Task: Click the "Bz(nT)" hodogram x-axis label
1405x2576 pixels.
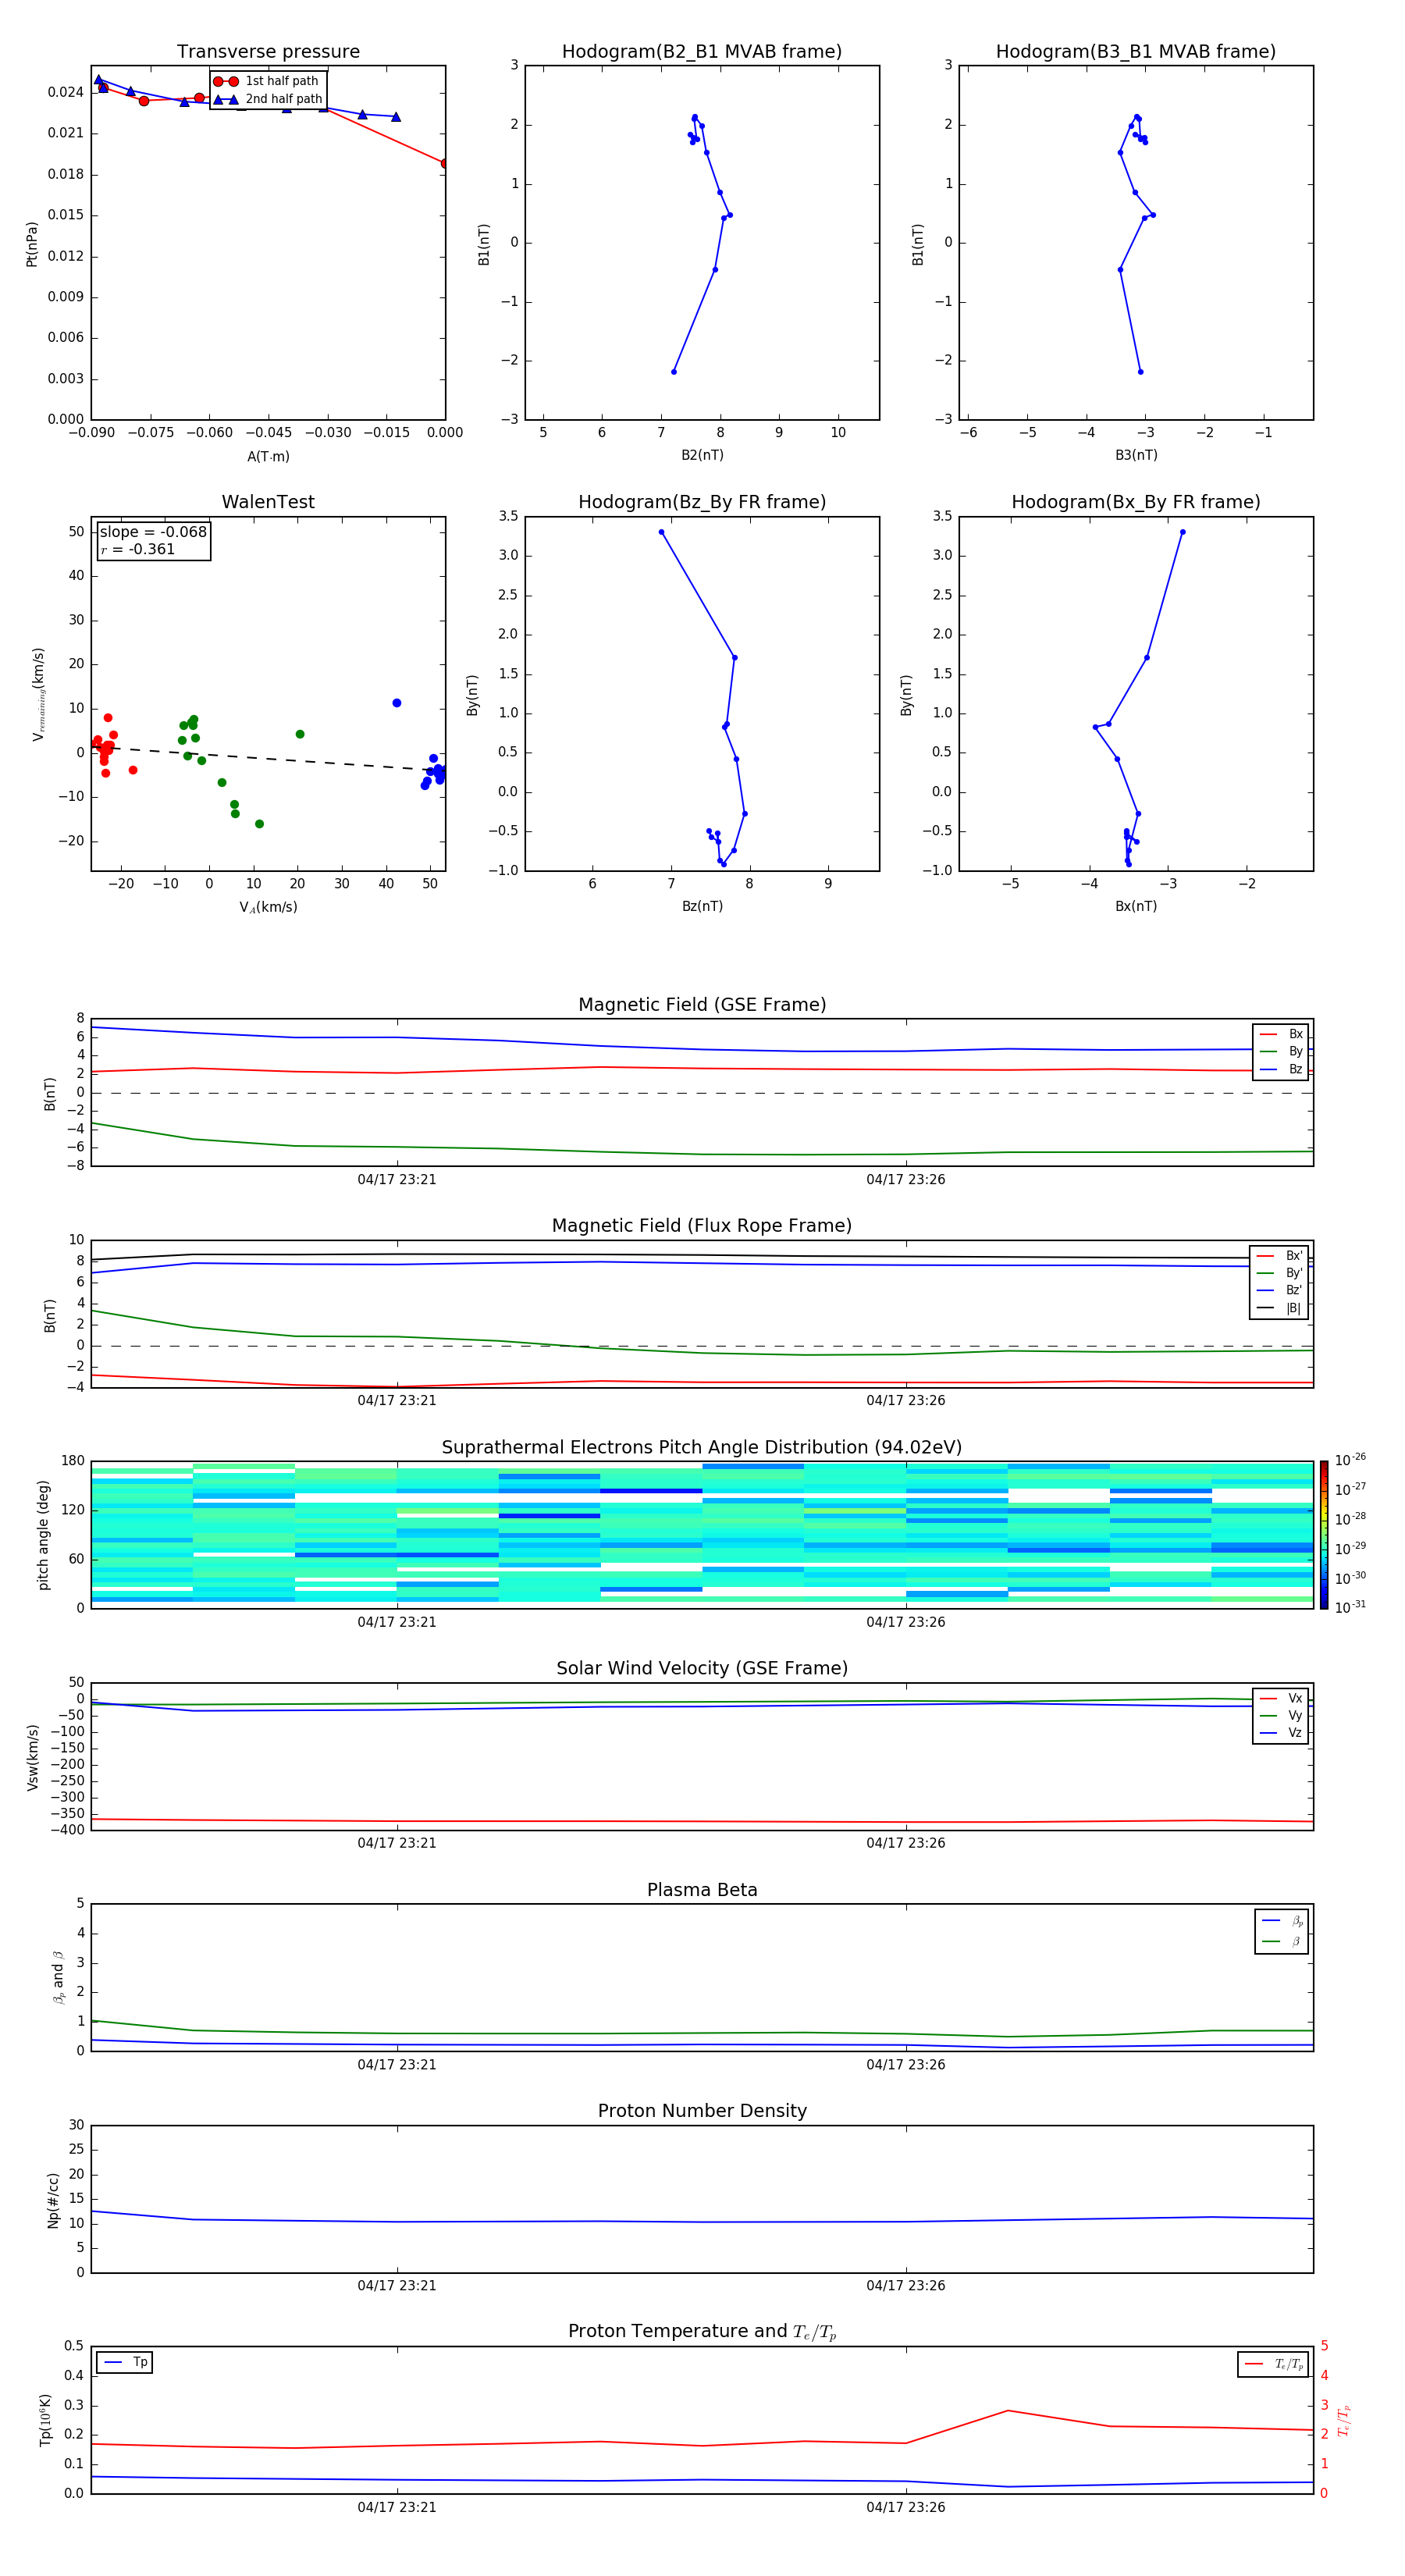Action: 702,906
